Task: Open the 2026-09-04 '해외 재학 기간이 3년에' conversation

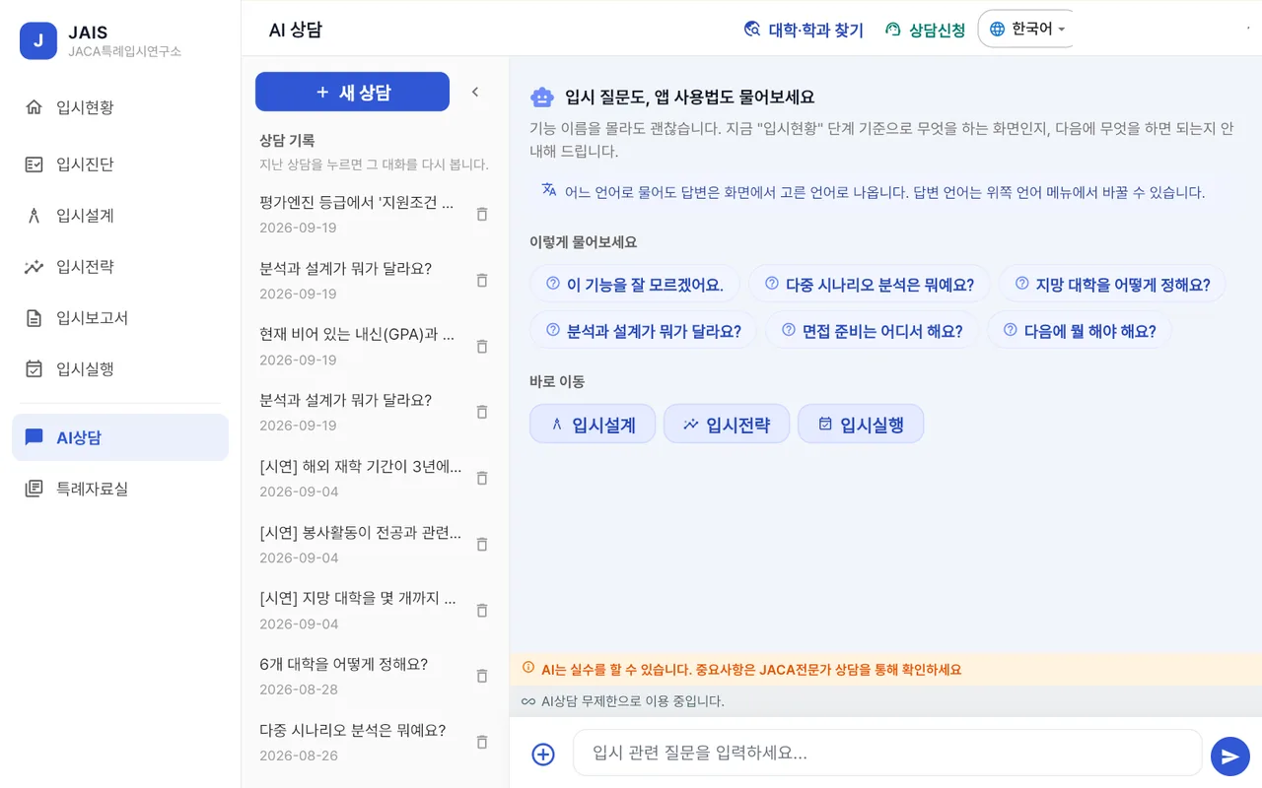Action: pyautogui.click(x=360, y=478)
